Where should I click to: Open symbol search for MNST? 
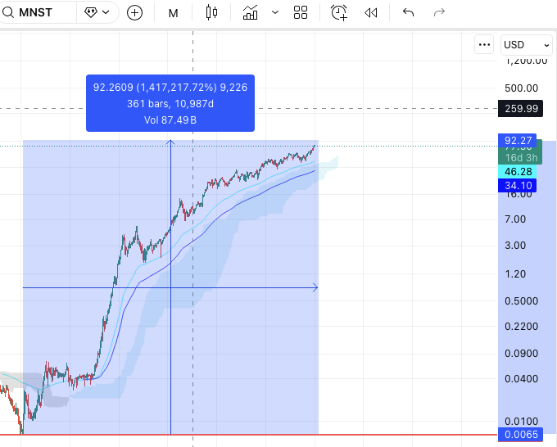coord(35,12)
